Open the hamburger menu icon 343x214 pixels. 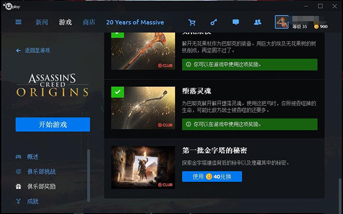[x=18, y=22]
